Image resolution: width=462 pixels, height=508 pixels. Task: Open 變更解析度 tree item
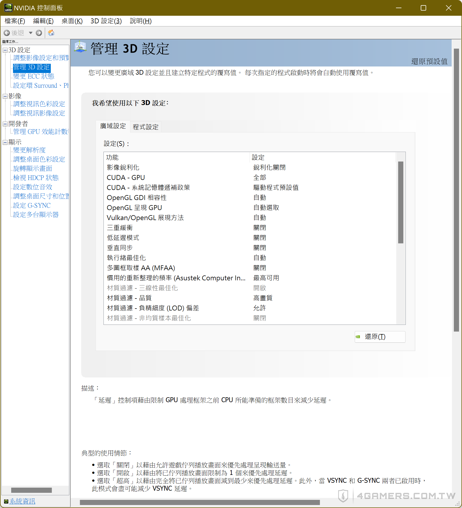coord(29,150)
